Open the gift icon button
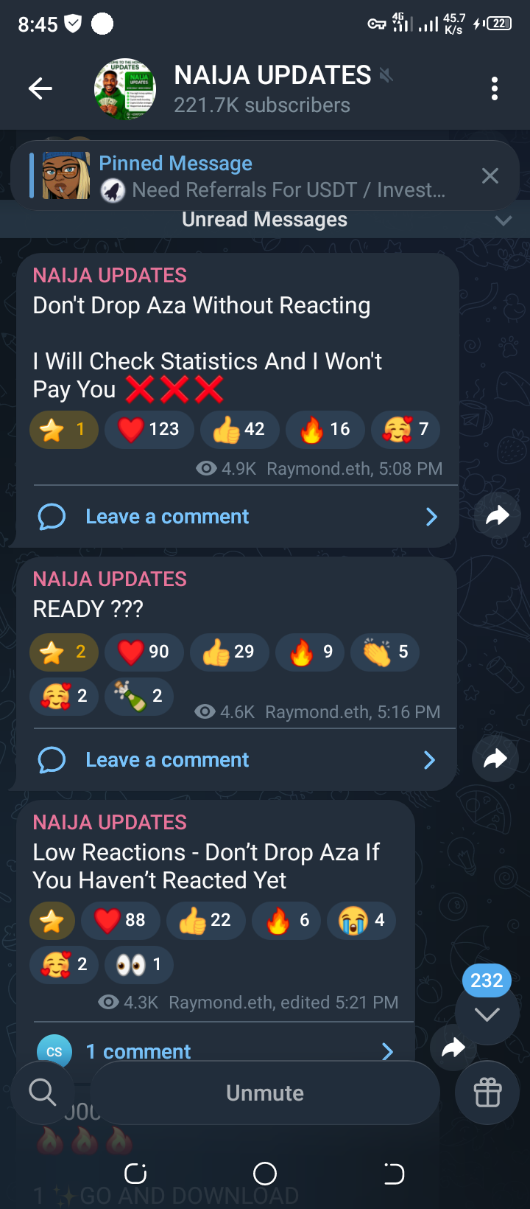The width and height of the screenshot is (530, 1209). tap(487, 1093)
